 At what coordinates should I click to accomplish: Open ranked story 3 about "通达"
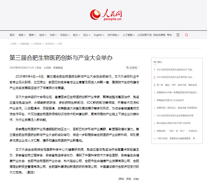pos(177,85)
